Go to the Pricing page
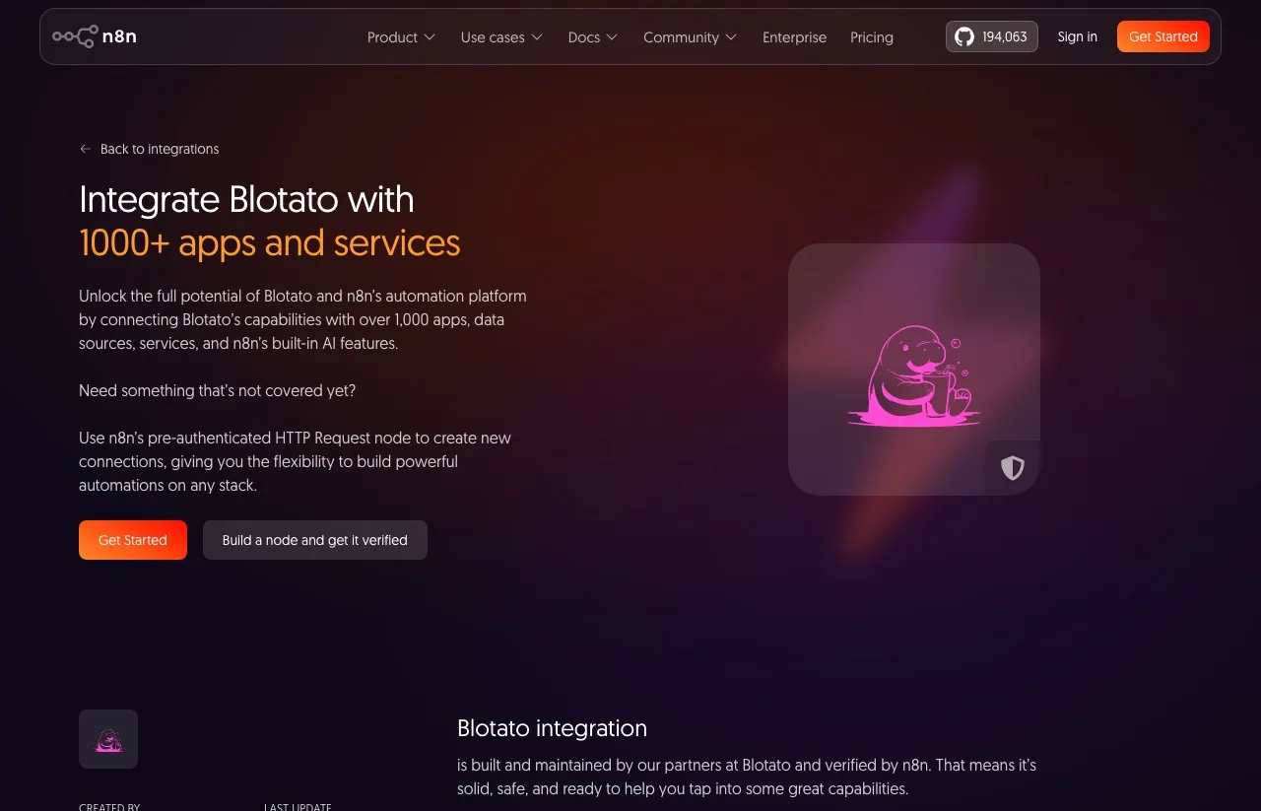 872,37
